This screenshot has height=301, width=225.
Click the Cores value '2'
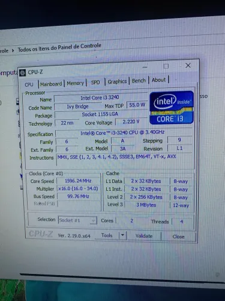[x=131, y=221]
